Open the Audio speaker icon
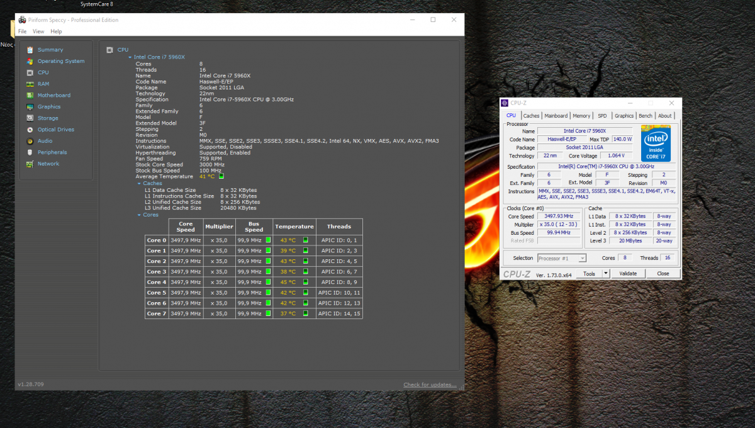This screenshot has width=755, height=428. [30, 140]
